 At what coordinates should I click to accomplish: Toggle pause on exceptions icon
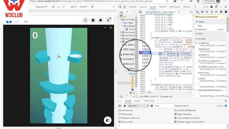coord(226,12)
